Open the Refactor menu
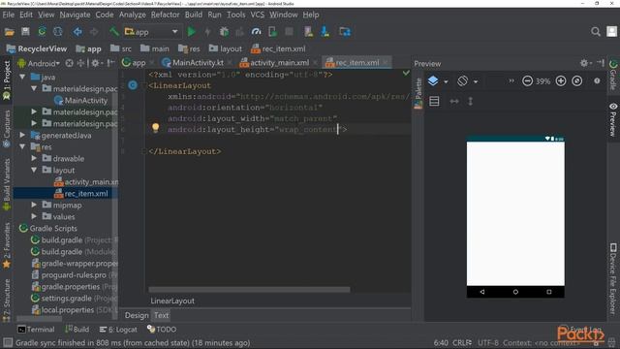620x349 pixels. pyautogui.click(x=165, y=15)
